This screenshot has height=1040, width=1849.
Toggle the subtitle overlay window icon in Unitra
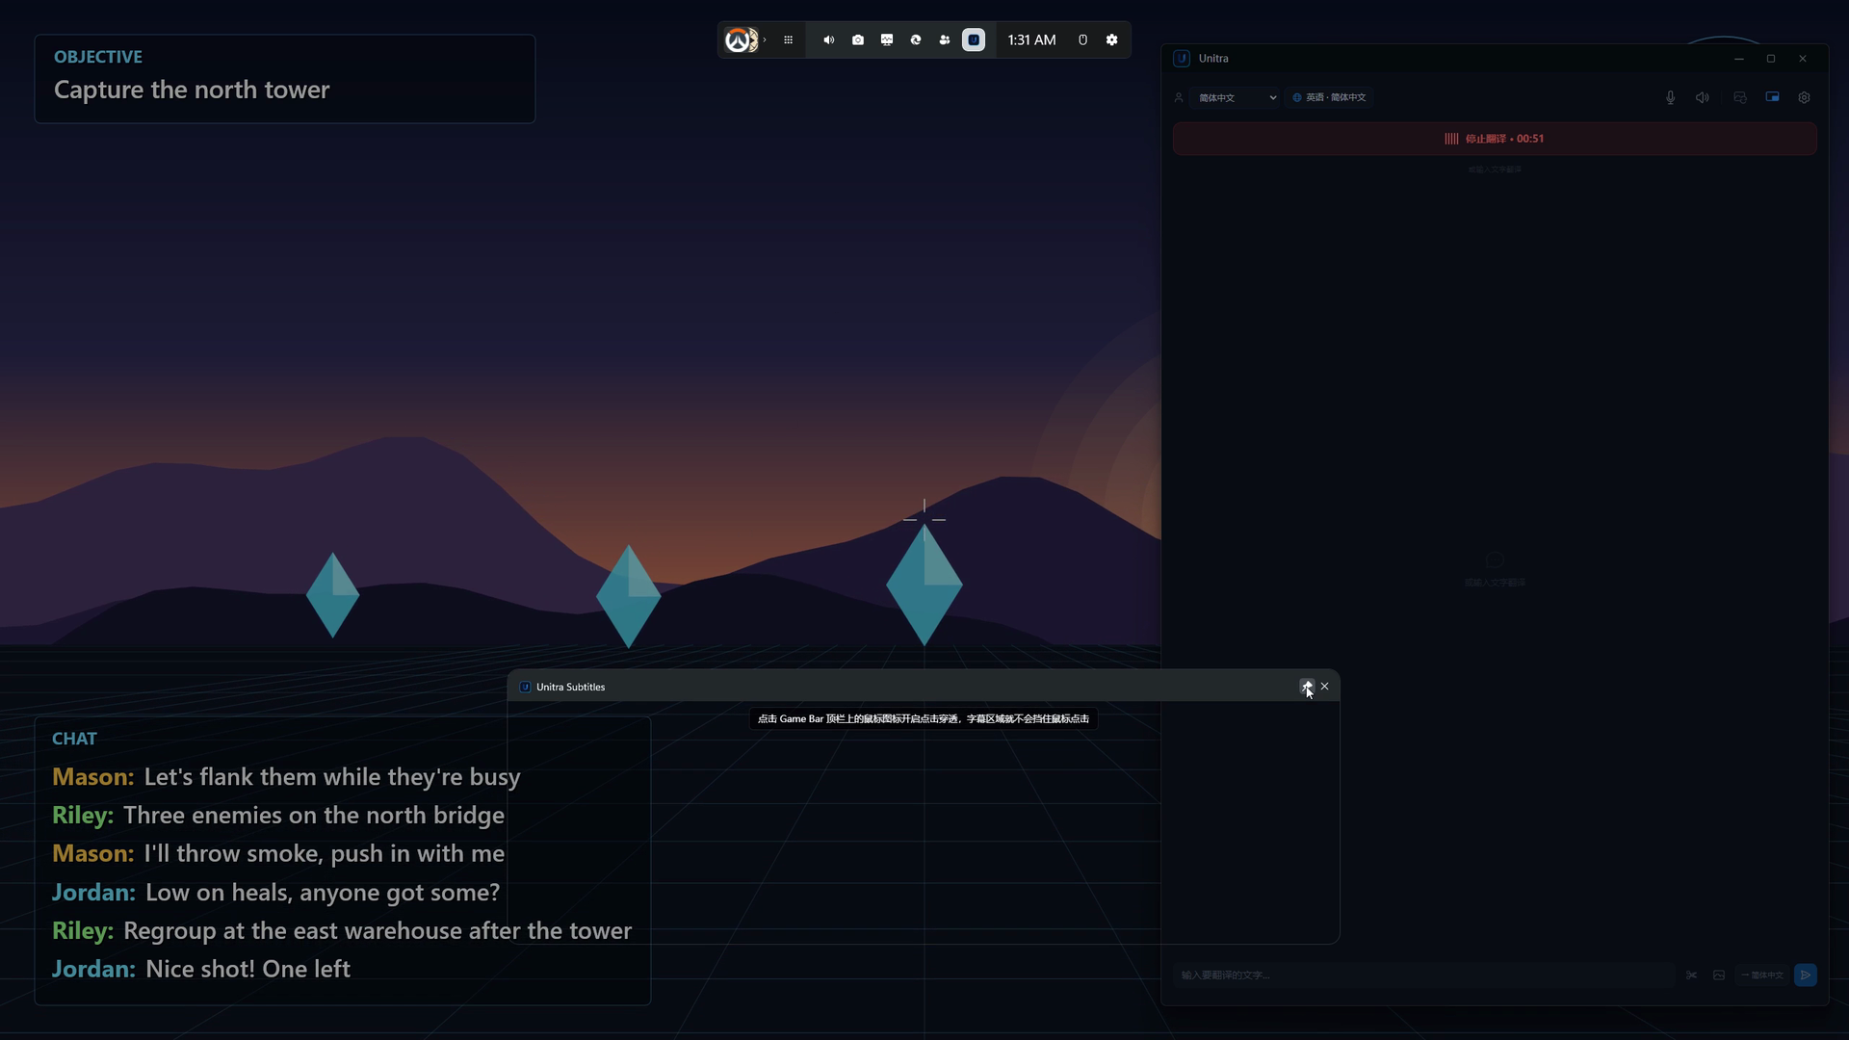click(x=1772, y=97)
